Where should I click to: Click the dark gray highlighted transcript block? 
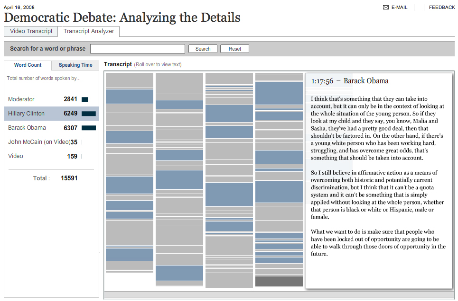279,281
